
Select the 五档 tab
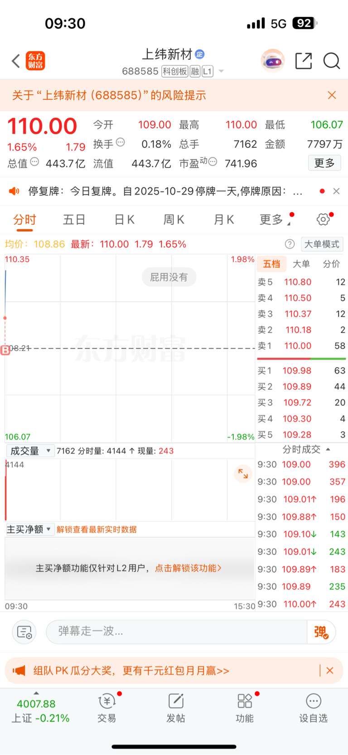click(271, 264)
